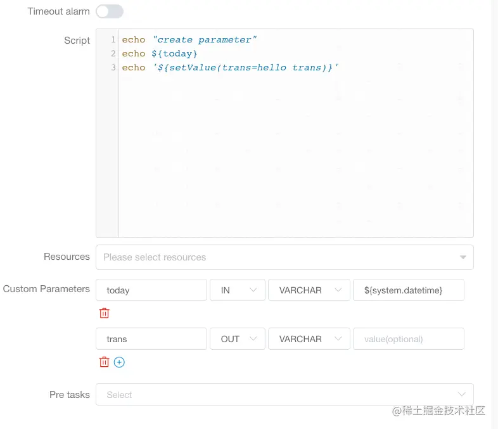The height and width of the screenshot is (429, 498).
Task: Open IN direction dropdown for today
Action: pos(238,290)
